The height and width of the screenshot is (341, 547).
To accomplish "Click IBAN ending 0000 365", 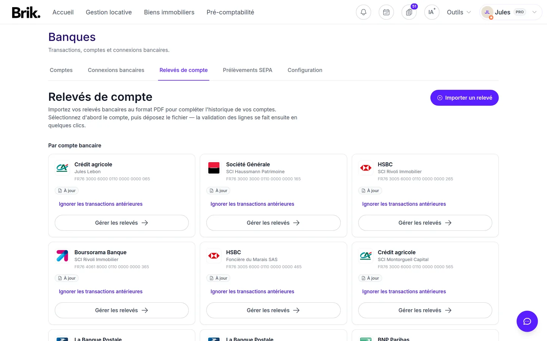I will pyautogui.click(x=112, y=267).
